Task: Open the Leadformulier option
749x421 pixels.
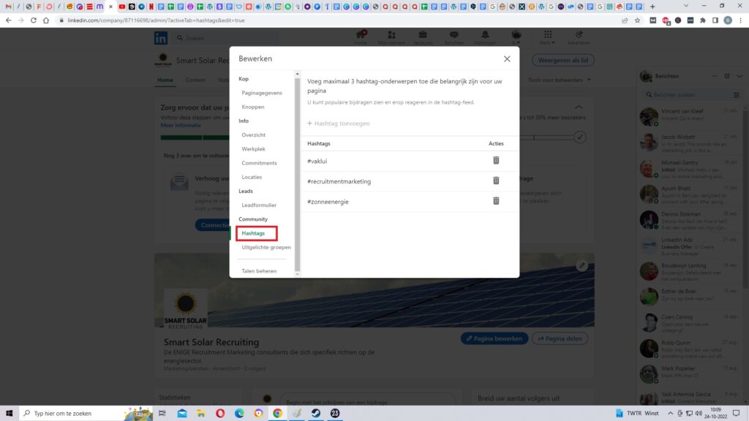Action: click(x=259, y=205)
